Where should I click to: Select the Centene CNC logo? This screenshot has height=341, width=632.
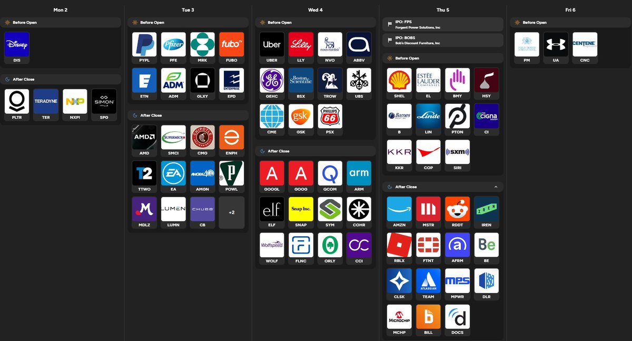(585, 44)
